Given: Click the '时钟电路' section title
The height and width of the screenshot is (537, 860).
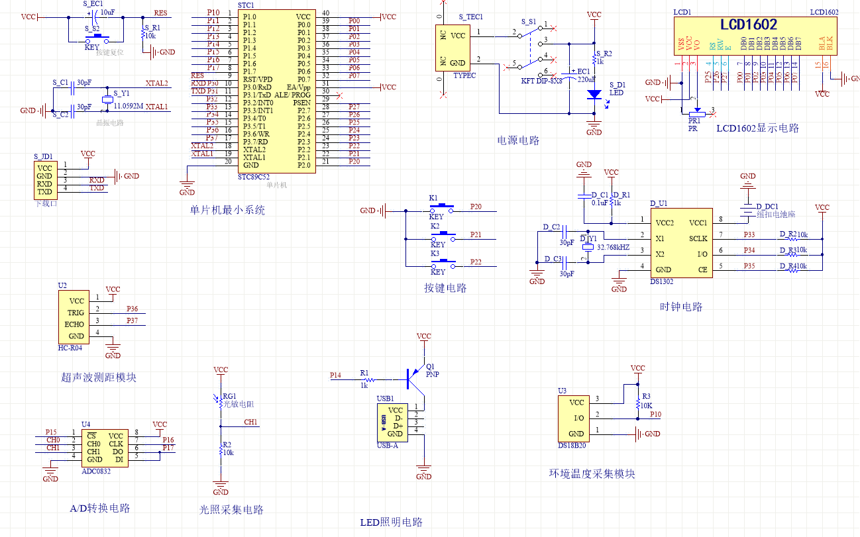Looking at the screenshot, I should pos(681,307).
